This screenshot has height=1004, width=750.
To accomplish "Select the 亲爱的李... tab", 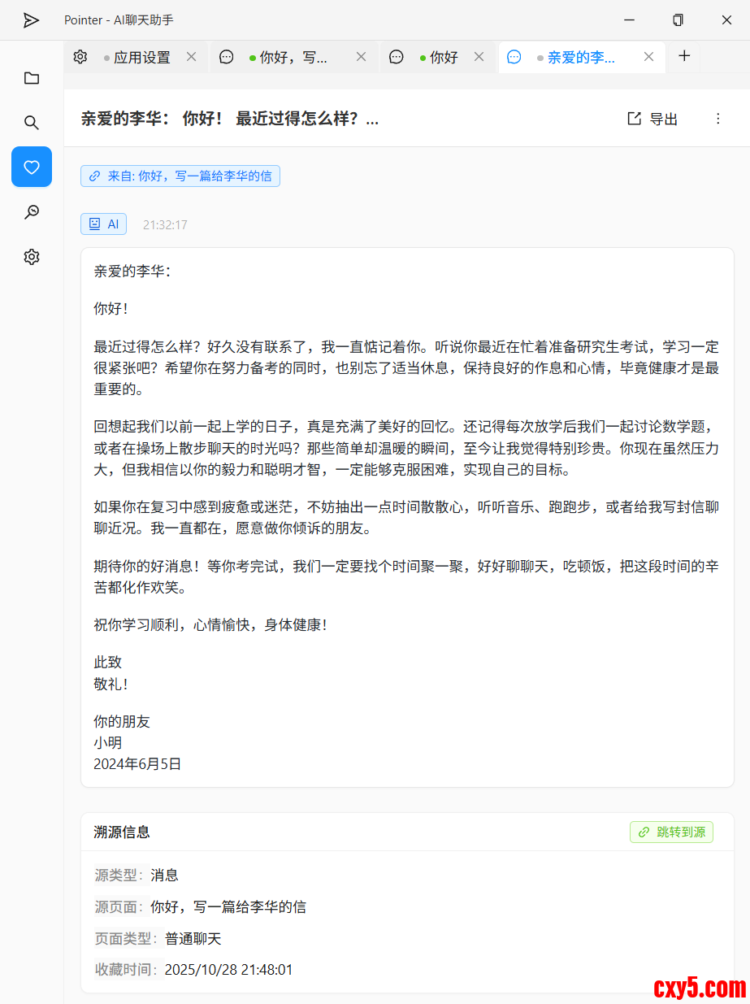I will pyautogui.click(x=582, y=57).
